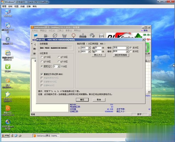175x142 pixels.
Task: Open volume label dropdown for partition 1
Action: tap(127, 48)
